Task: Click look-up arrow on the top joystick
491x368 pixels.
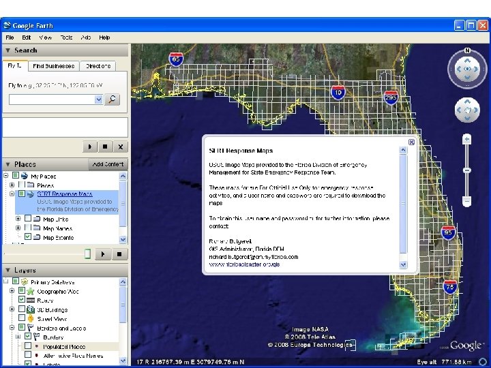Action: [x=467, y=61]
